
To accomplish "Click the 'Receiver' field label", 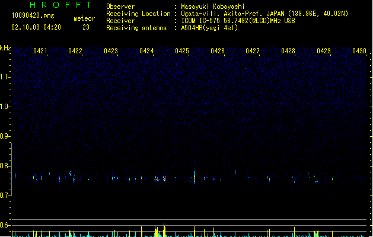I will click(x=120, y=21).
